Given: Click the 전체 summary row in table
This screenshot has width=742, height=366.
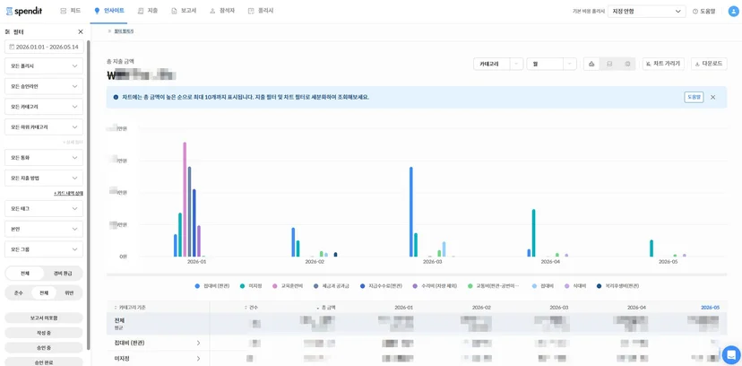Looking at the screenshot, I should point(417,324).
